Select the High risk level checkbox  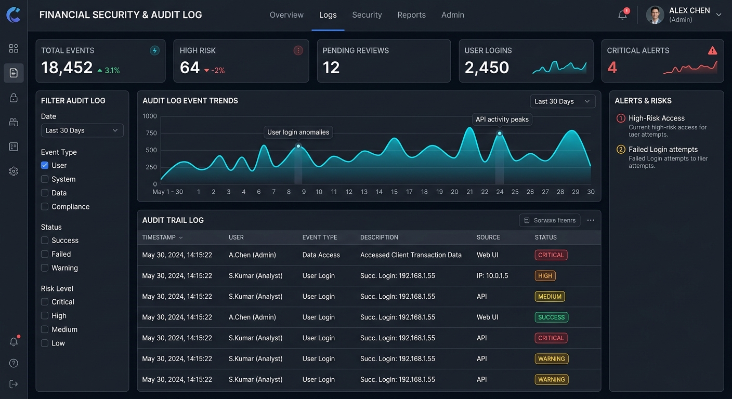pos(45,316)
